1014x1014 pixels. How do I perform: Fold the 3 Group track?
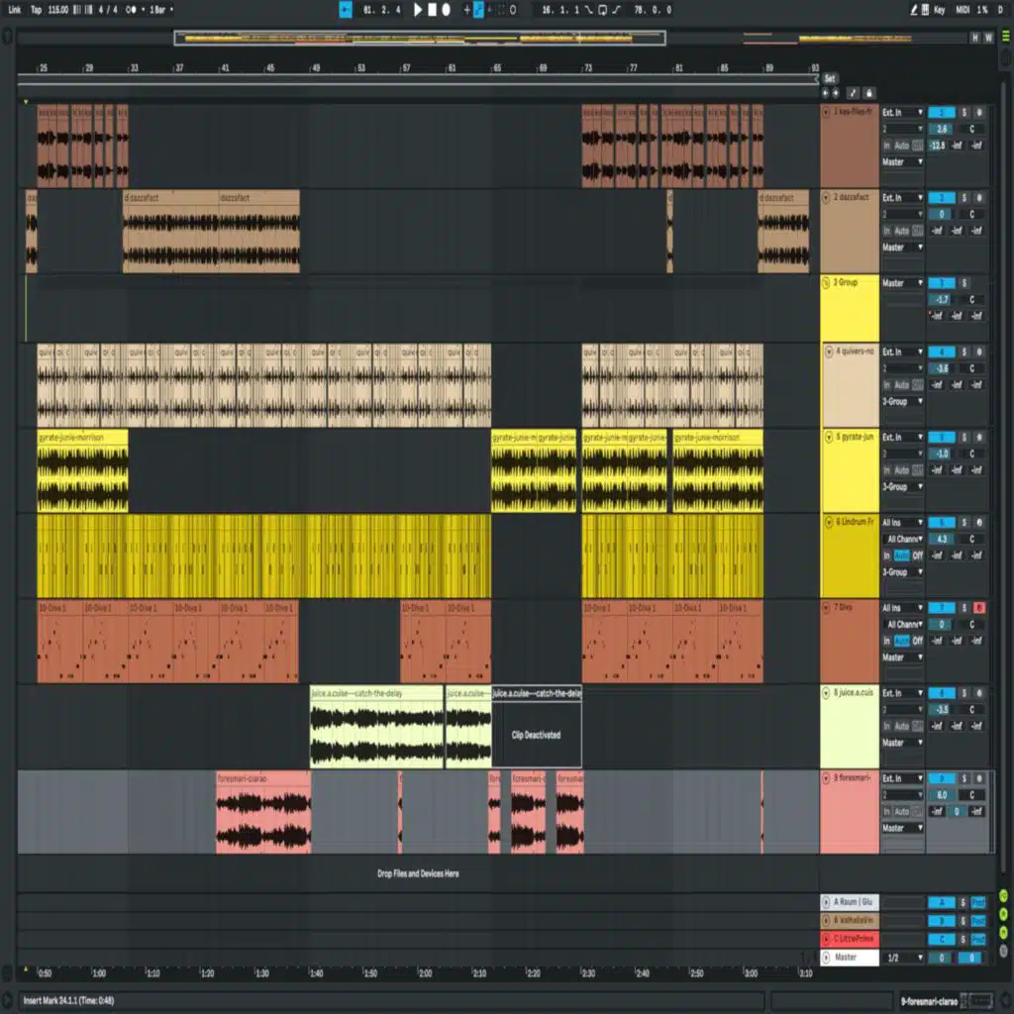(x=827, y=283)
